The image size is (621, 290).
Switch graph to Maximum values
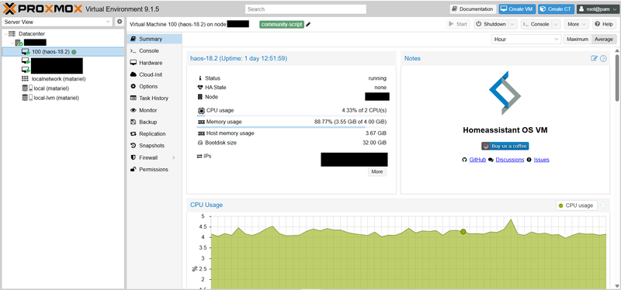tap(578, 40)
